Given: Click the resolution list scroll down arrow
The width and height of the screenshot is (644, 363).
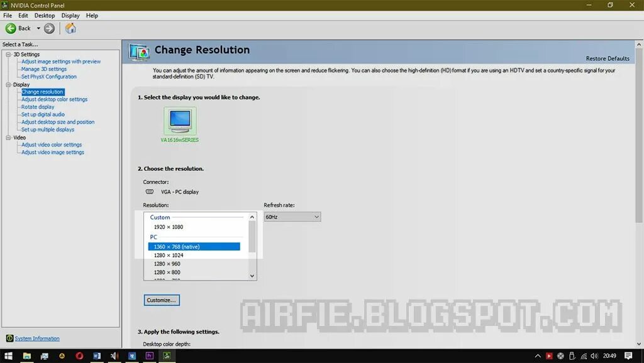Looking at the screenshot, I should coord(252,276).
